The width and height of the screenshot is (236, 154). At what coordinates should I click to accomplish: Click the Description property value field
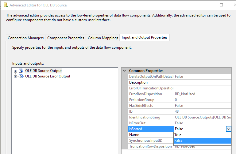click(202, 82)
